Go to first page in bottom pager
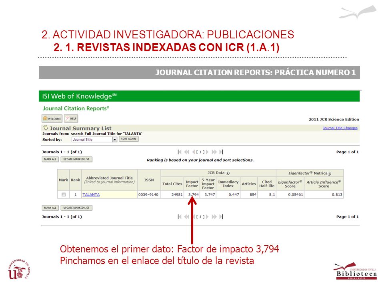The width and height of the screenshot is (384, 288). click(x=180, y=217)
